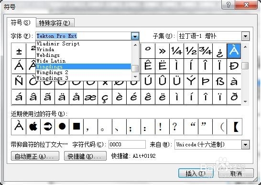Choose the solid black circle recent symbol

coord(62,127)
